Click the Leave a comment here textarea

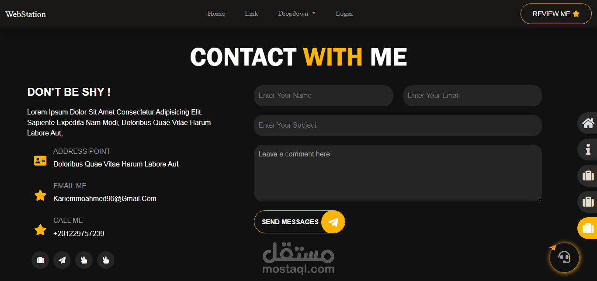point(398,173)
